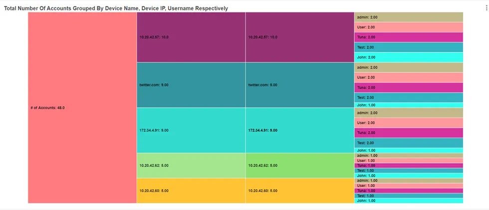Image resolution: width=489 pixels, height=210 pixels.
Task: Select 'User: 2.00' under 10.20.42.57
Action: pyautogui.click(x=409, y=27)
